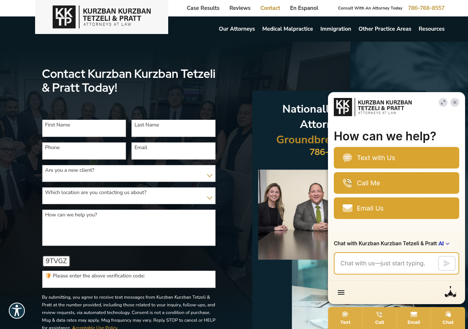Screen dimensions: 468x329
Task: Go to Reviews page
Action: (x=240, y=8)
